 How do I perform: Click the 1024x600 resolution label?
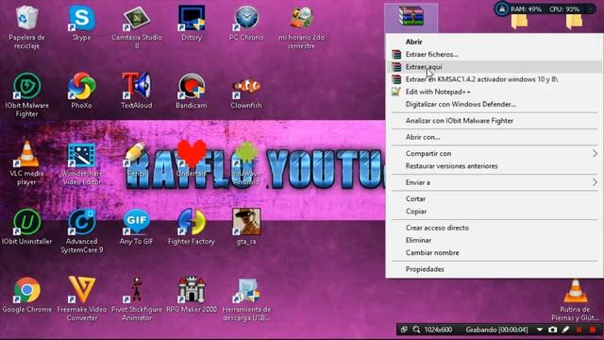point(438,330)
